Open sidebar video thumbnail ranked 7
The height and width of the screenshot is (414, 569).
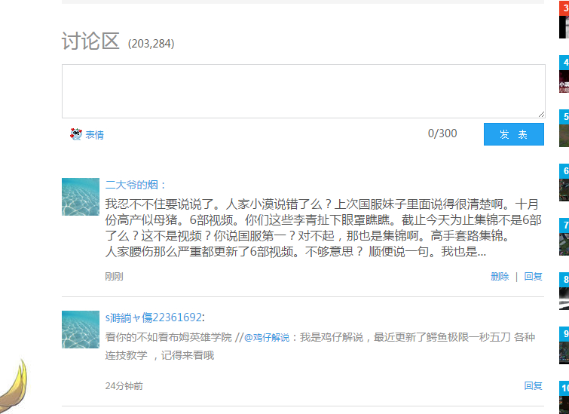tap(564, 237)
